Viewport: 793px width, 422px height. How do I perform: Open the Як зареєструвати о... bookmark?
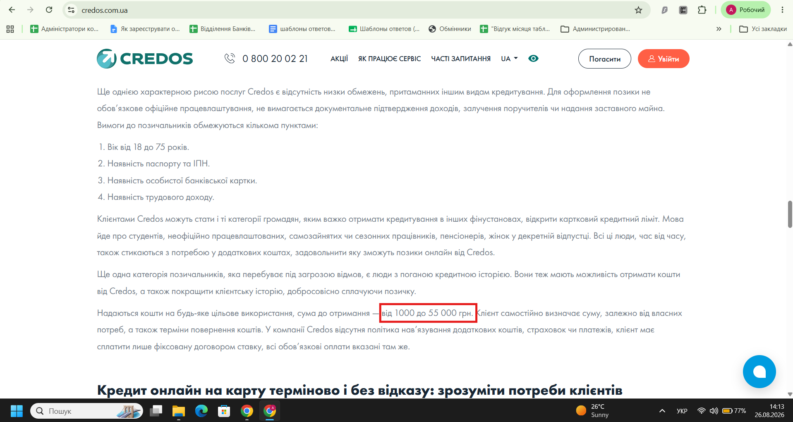[x=145, y=29]
